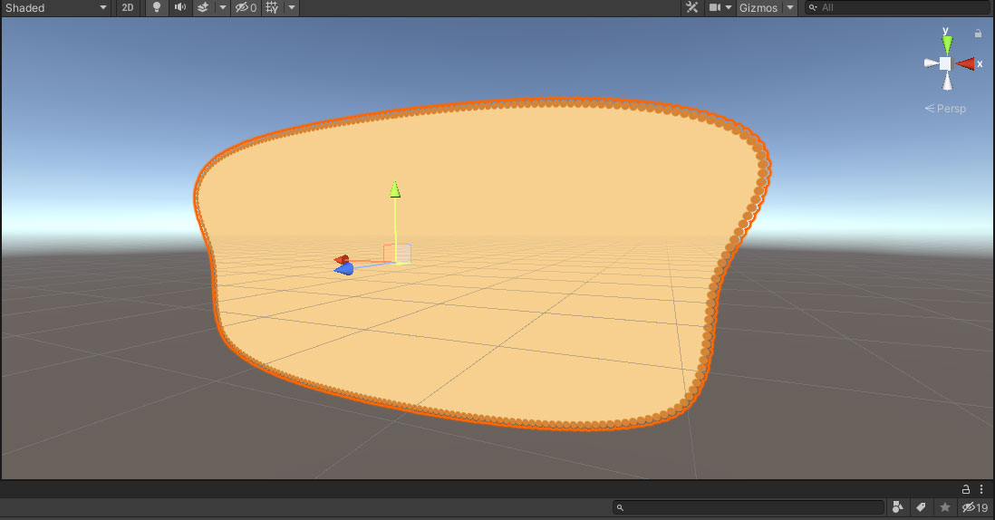Toggle 2D scene view mode

coord(128,7)
